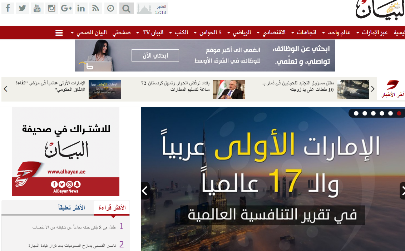Open the Baghdad news ticker thumbnail

pyautogui.click(x=229, y=89)
